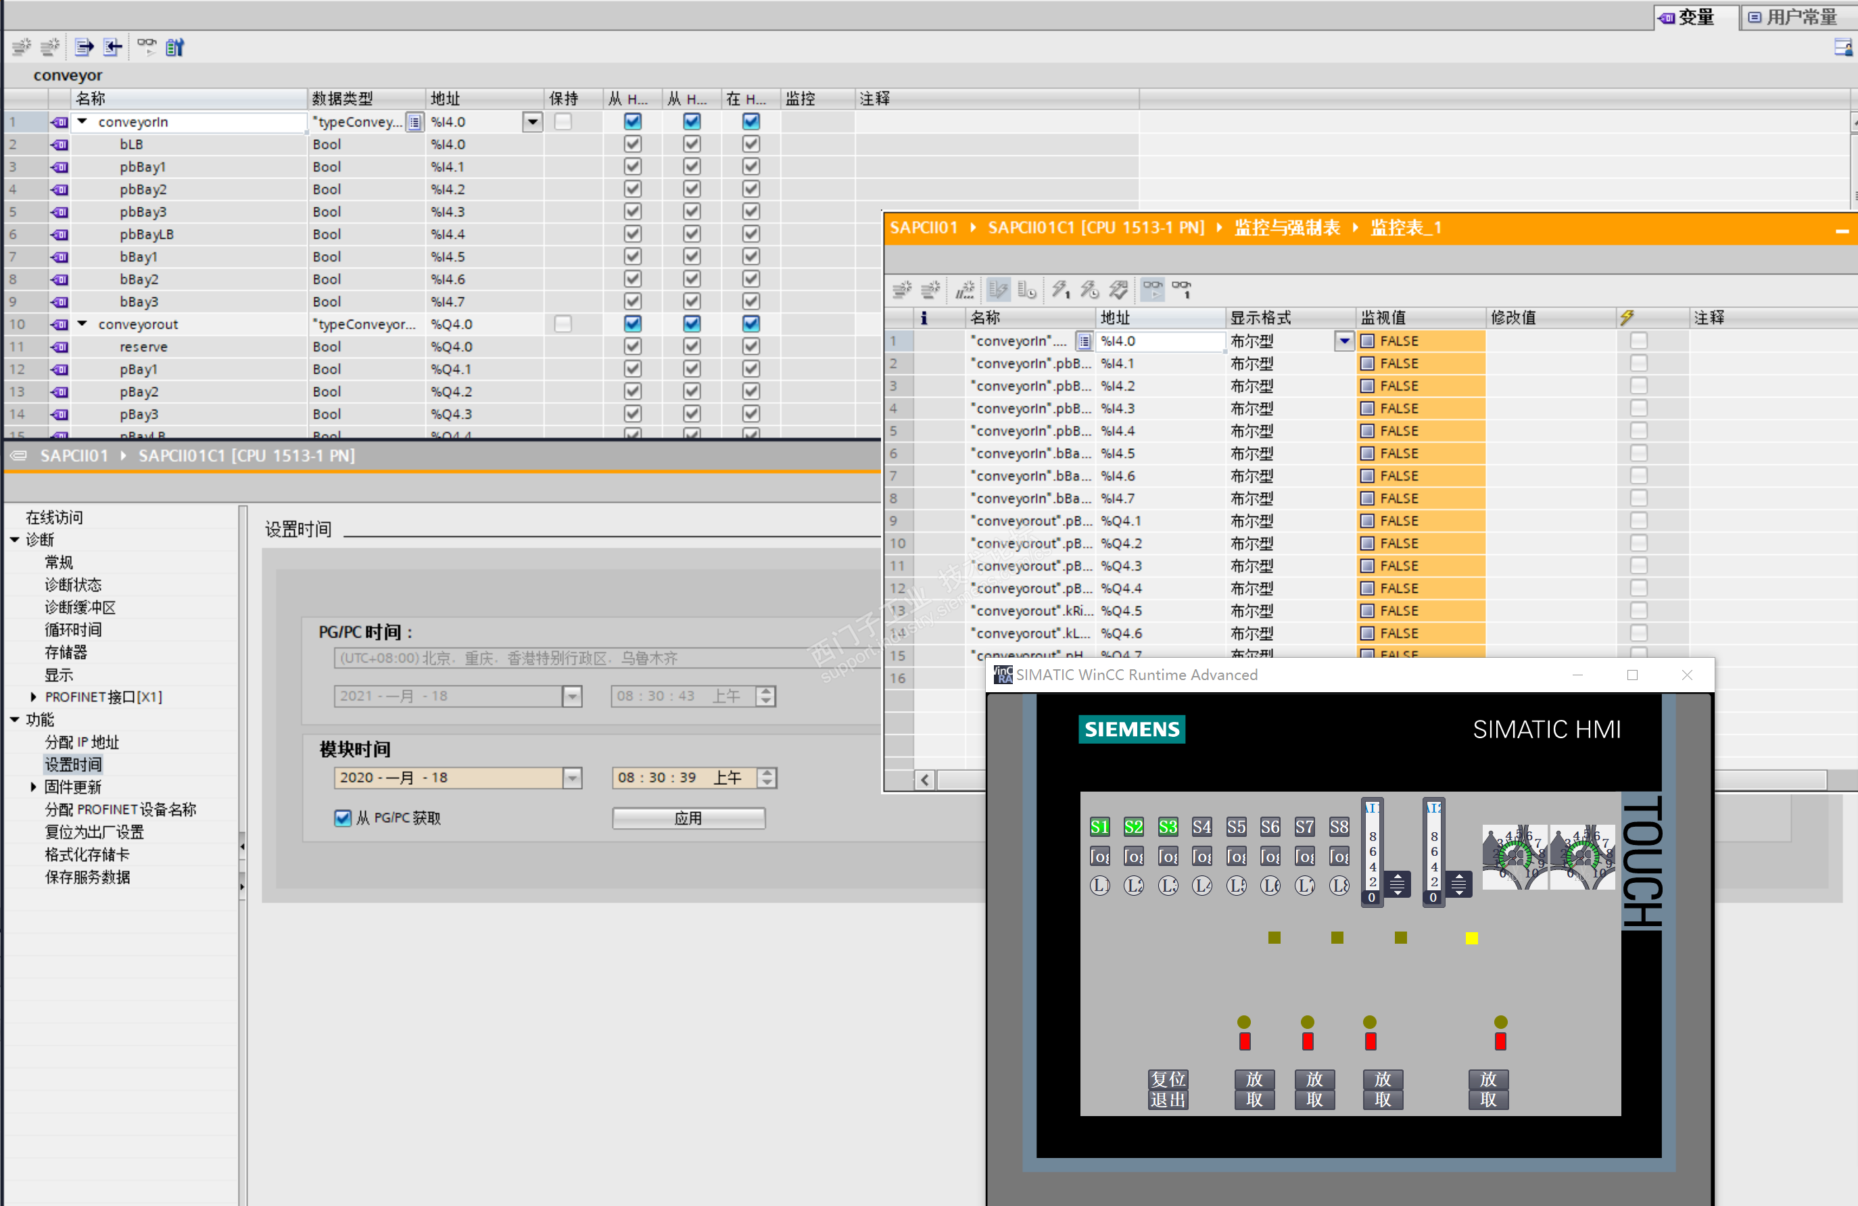Click the first vertical AI slider stepper on HMI
This screenshot has height=1206, width=1858.
1398,884
